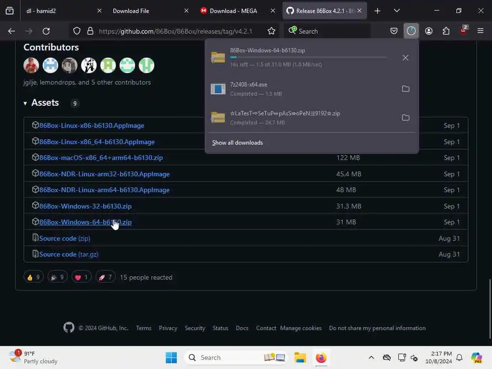Open the list all tabs chevron
The image size is (492, 369).
[396, 11]
